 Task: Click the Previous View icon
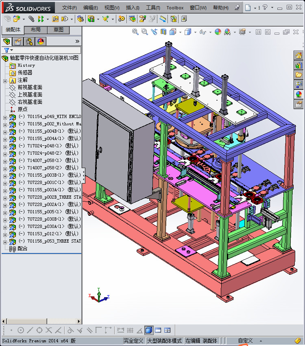point(154,32)
